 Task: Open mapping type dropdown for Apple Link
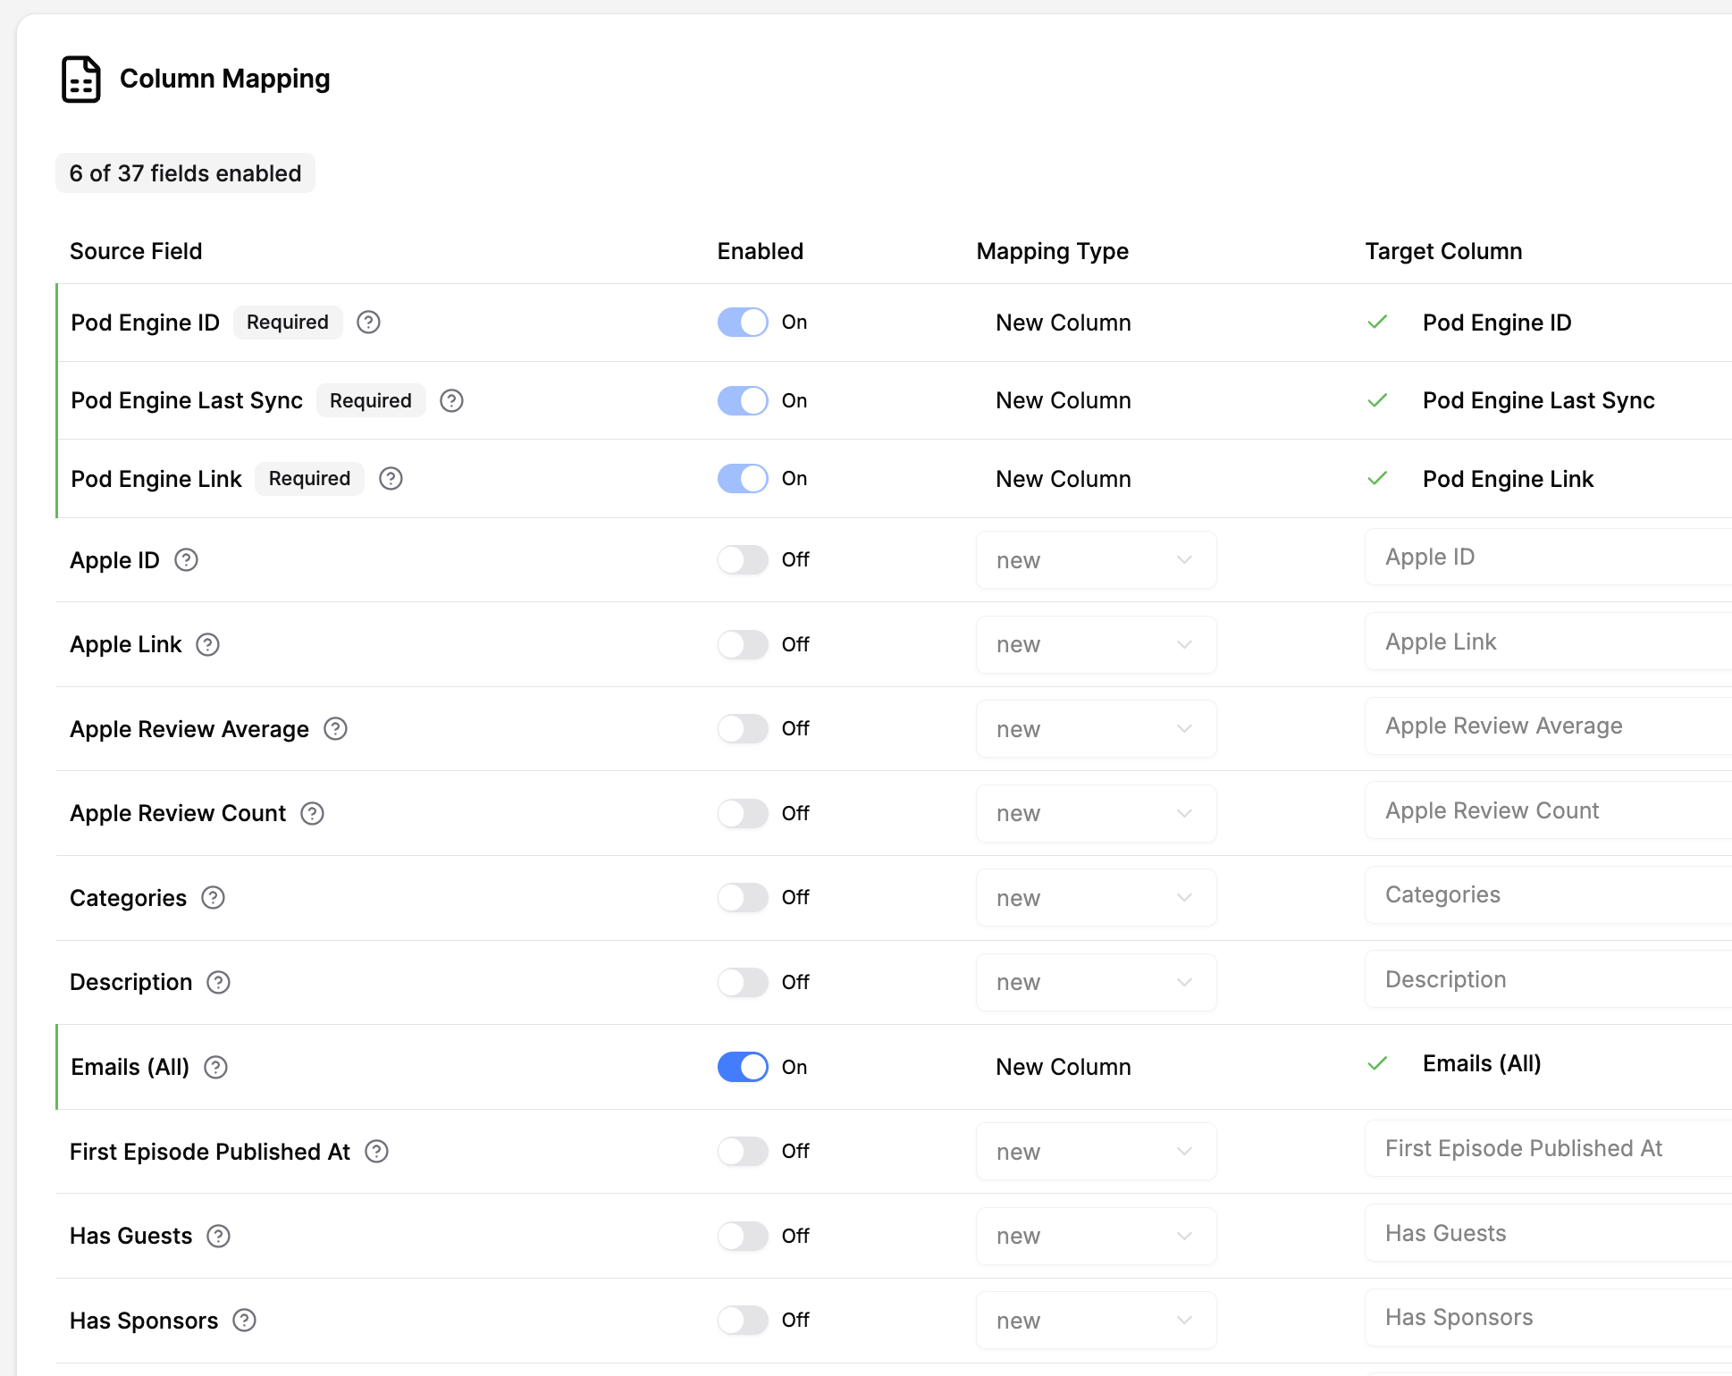tap(1096, 644)
